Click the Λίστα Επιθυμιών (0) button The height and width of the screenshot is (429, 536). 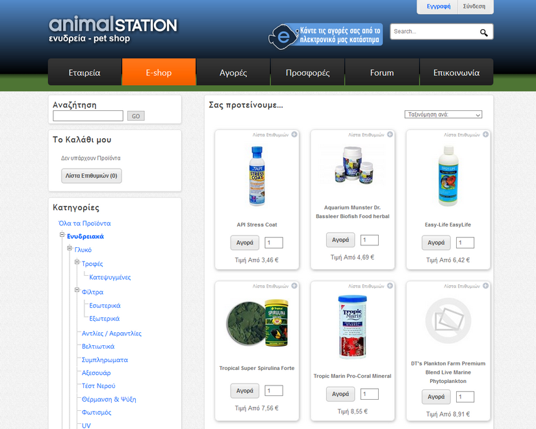pyautogui.click(x=92, y=176)
